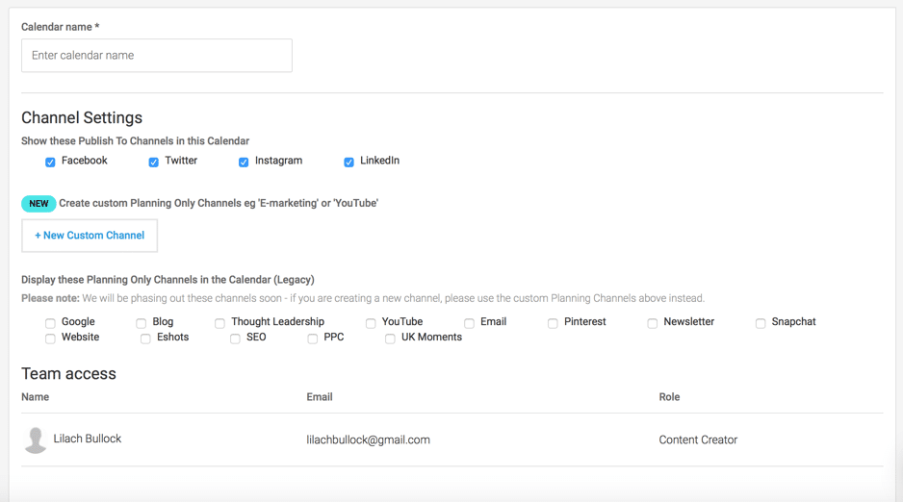Uncheck the Facebook channel checkbox
This screenshot has width=903, height=502.
click(50, 163)
